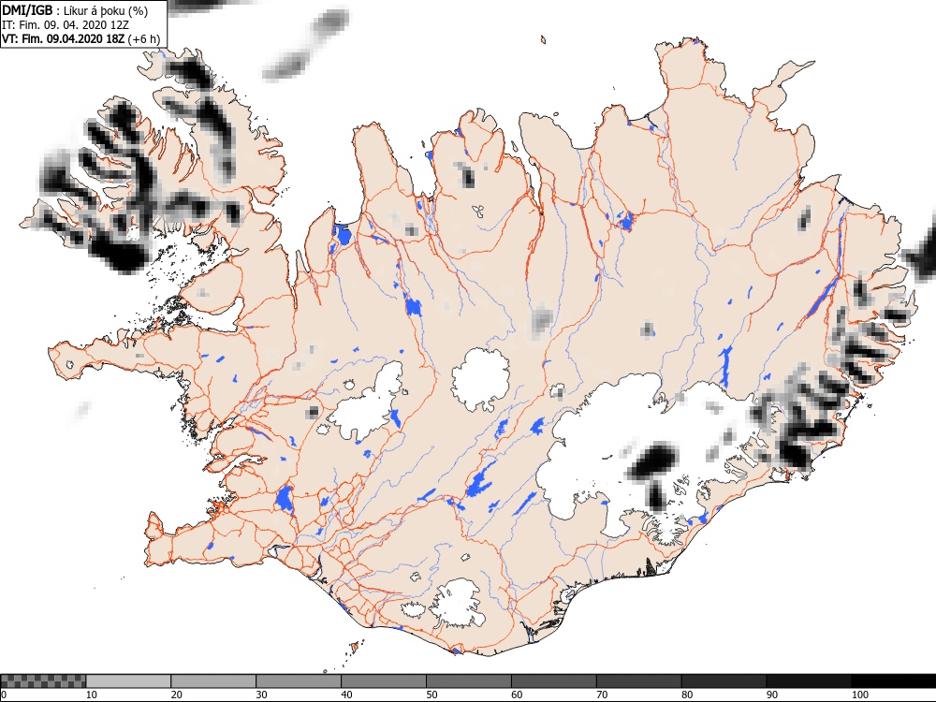The height and width of the screenshot is (702, 936).
Task: Click the small island north of the mainland
Action: [543, 40]
